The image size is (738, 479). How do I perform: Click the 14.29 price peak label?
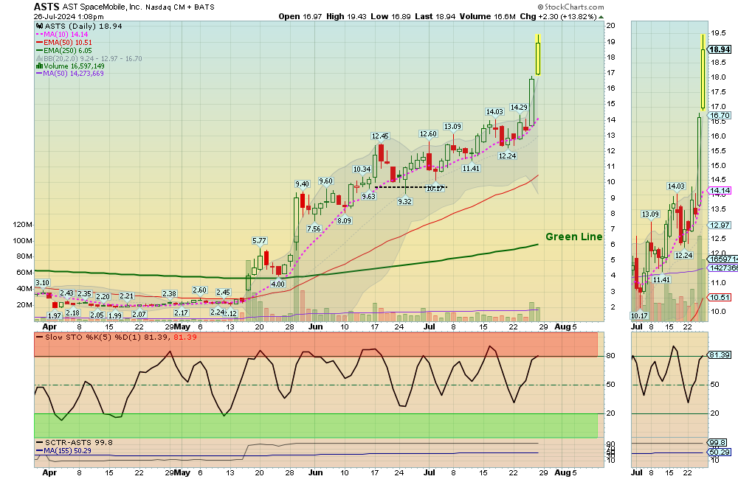(519, 107)
